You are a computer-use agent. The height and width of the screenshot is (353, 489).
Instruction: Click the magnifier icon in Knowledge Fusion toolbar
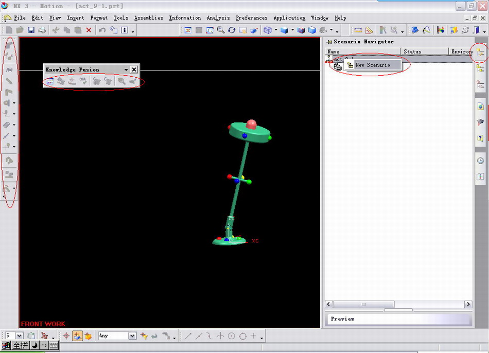(121, 81)
